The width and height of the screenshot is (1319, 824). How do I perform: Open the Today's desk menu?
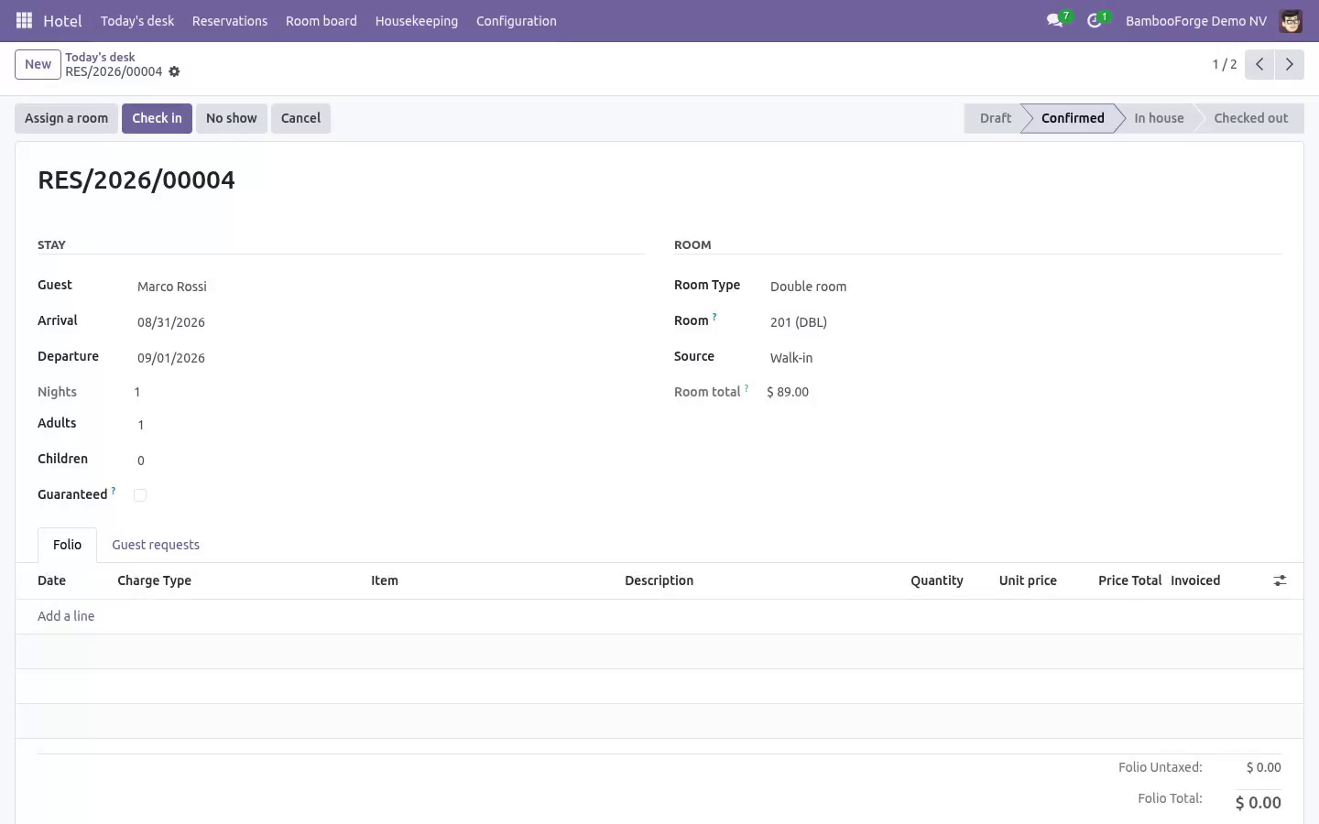pyautogui.click(x=137, y=21)
